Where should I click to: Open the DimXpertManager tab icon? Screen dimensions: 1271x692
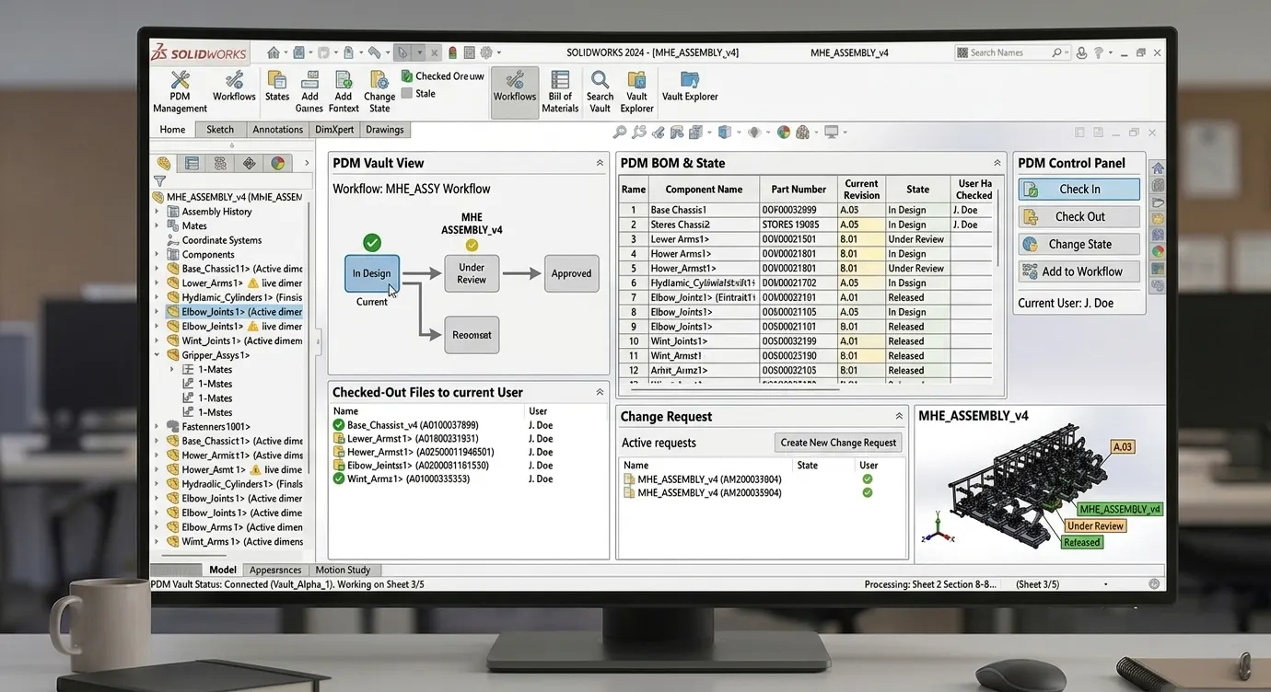pyautogui.click(x=249, y=163)
